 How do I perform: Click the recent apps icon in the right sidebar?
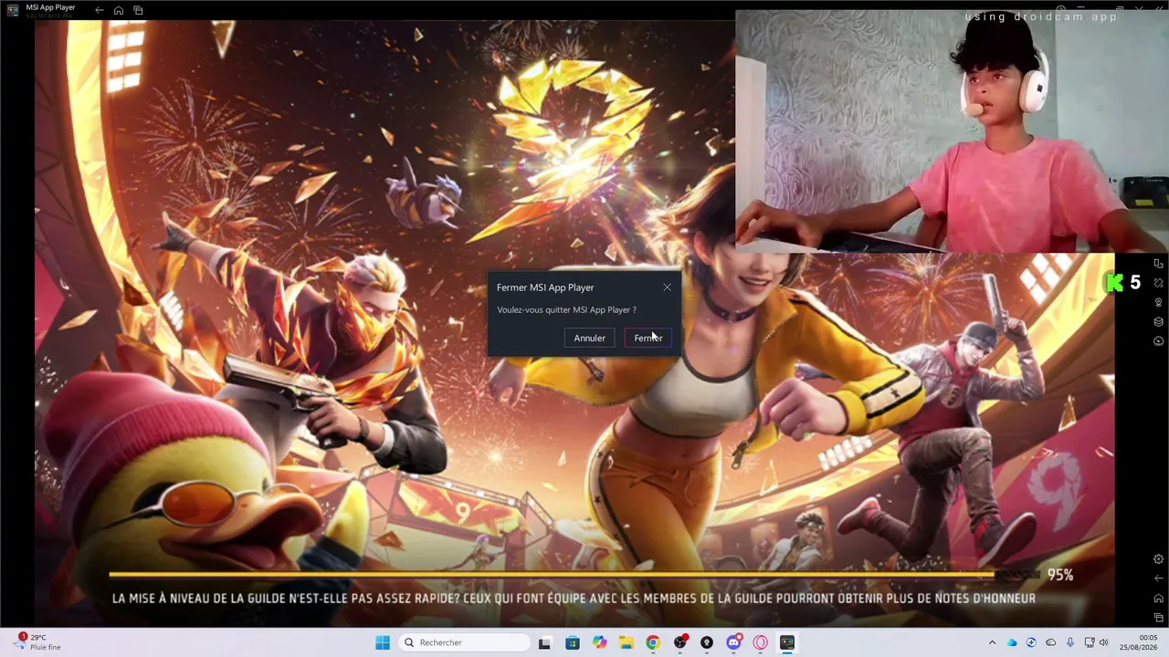(x=1158, y=618)
